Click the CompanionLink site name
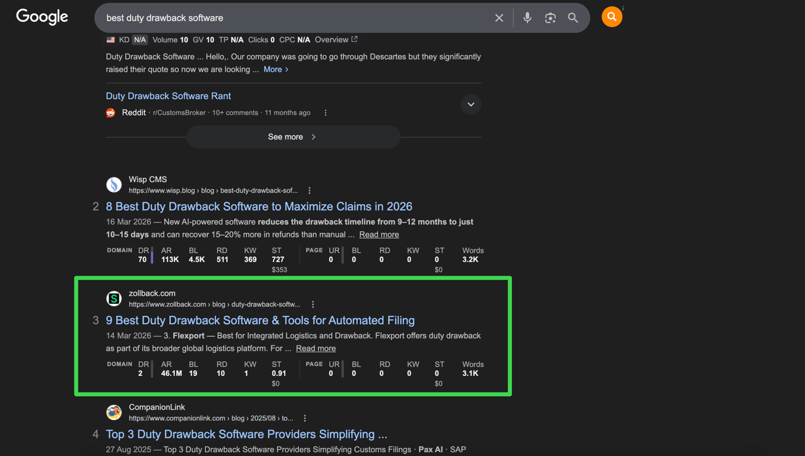 coord(157,407)
